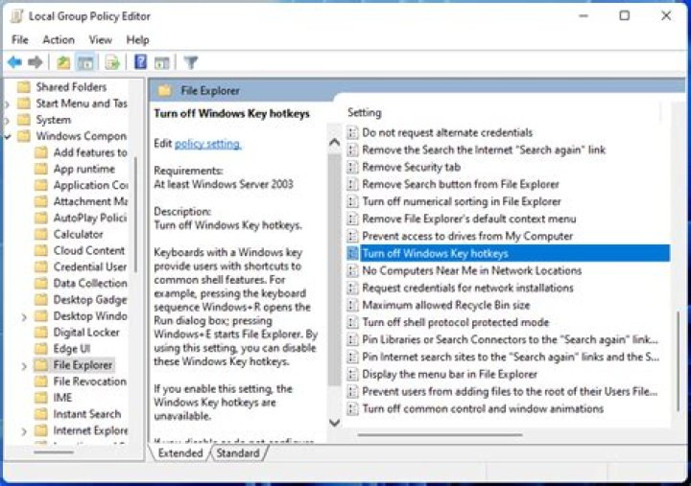Toggle Show/Hide Console Tree toolbar icon
This screenshot has height=486, width=691.
pyautogui.click(x=85, y=62)
